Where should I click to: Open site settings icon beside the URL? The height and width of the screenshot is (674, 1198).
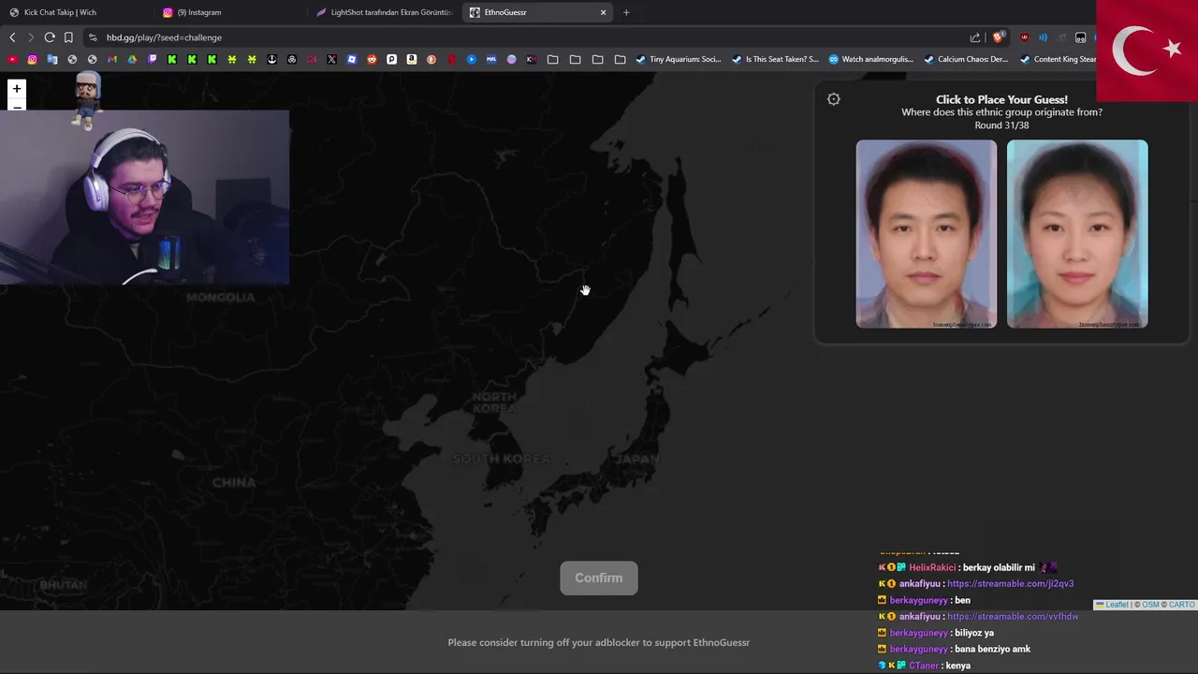tap(92, 37)
